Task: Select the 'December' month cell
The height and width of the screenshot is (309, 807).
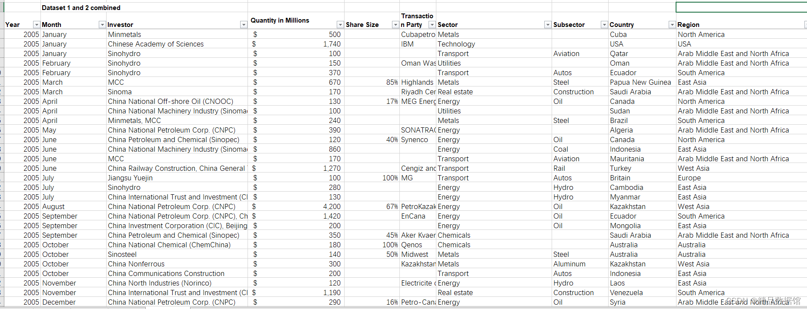Action: click(74, 302)
